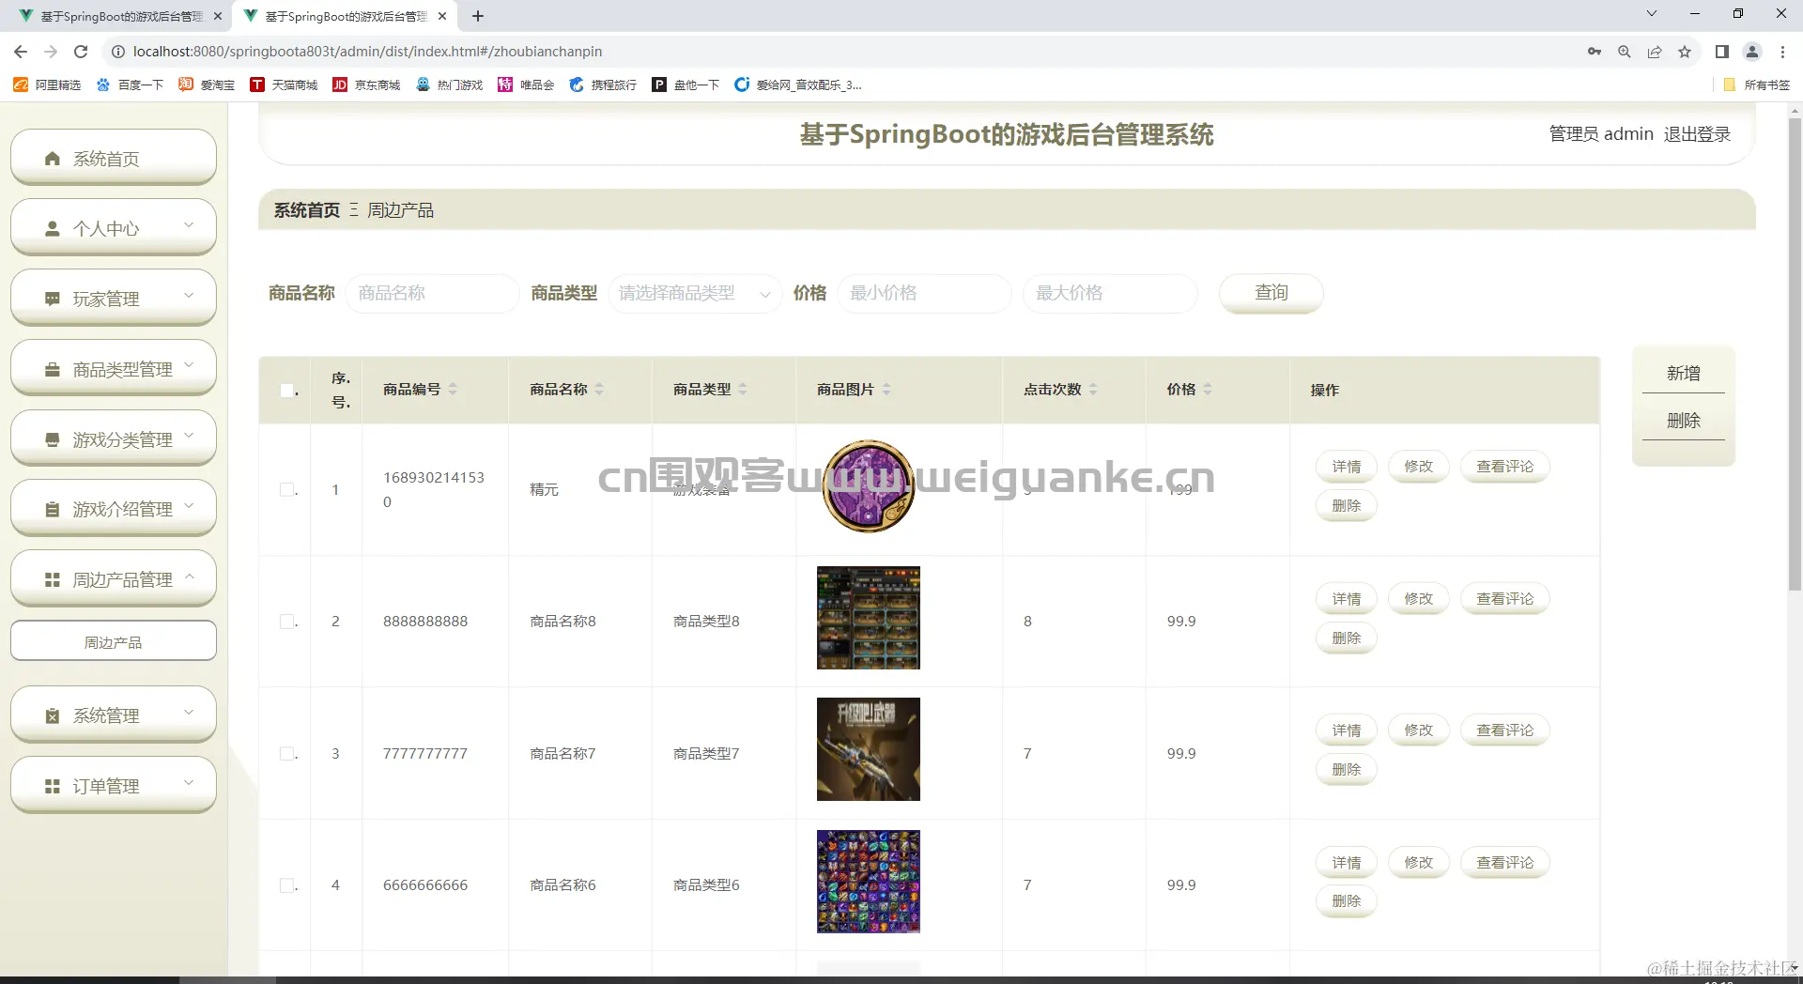This screenshot has height=984, width=1803.
Task: Sort by the 商品名称 column
Action: tap(599, 389)
